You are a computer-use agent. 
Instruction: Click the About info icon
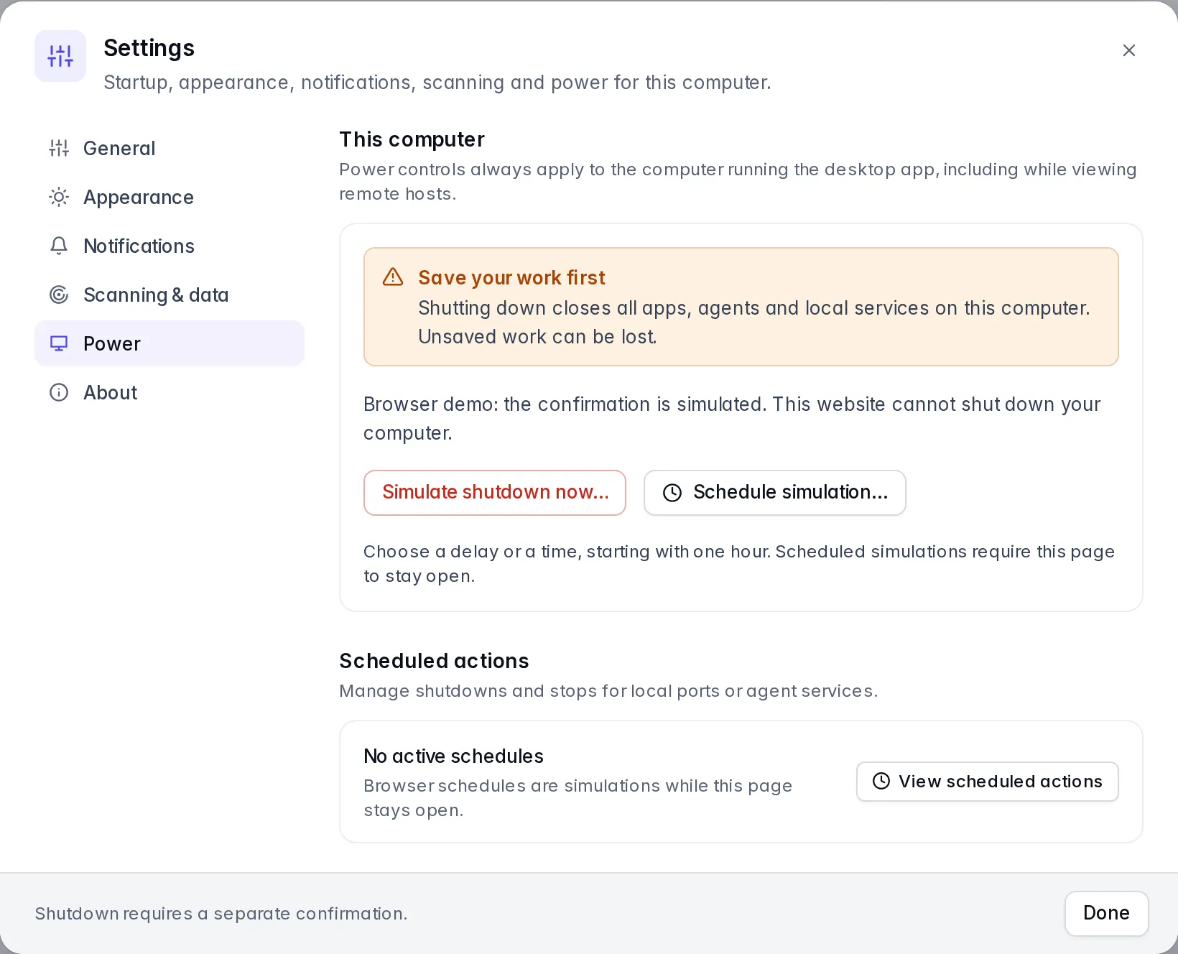pos(59,392)
